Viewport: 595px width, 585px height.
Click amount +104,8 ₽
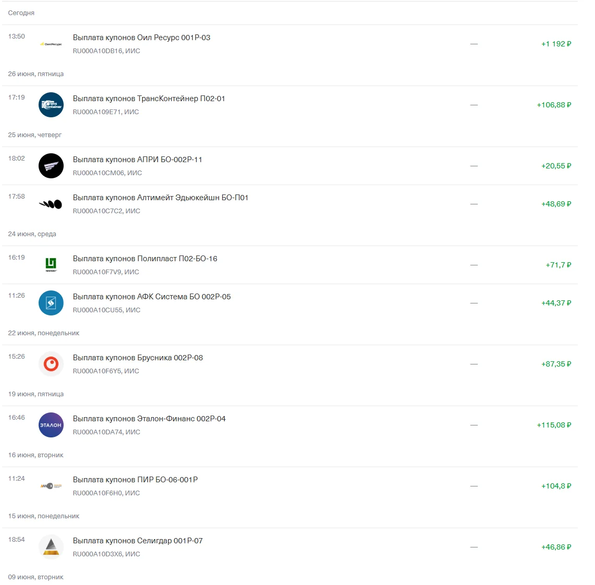click(556, 486)
